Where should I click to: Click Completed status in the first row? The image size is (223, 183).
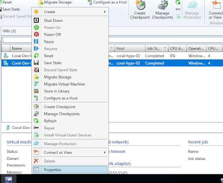(x=155, y=56)
